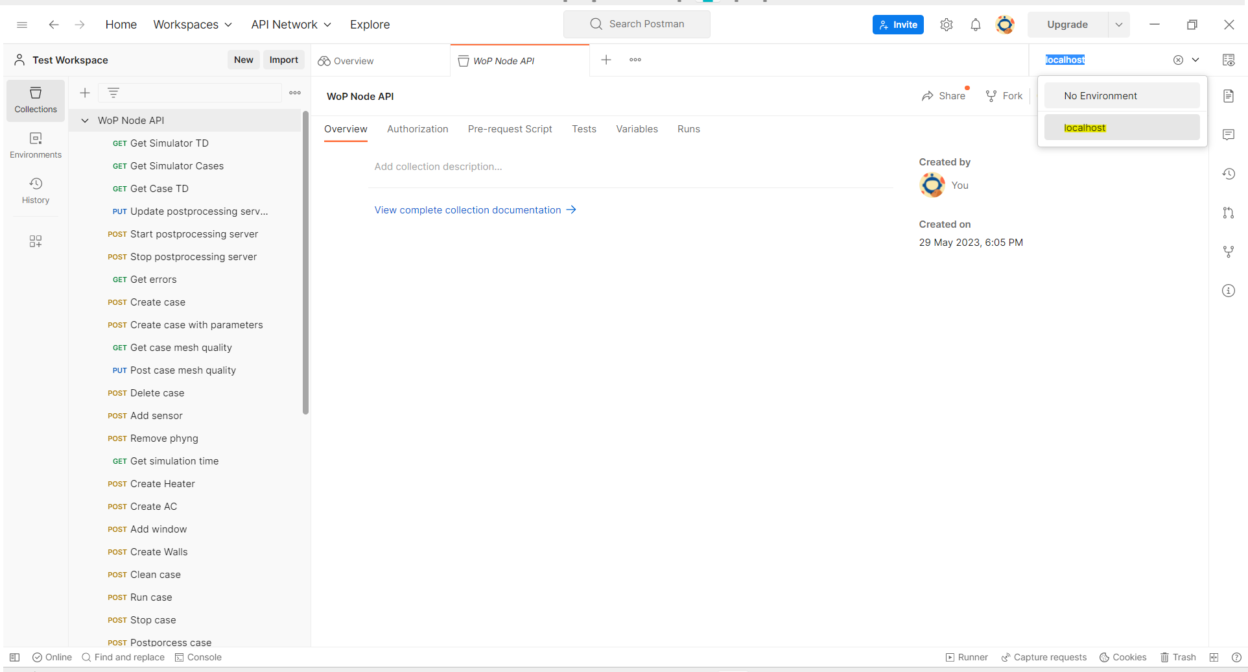Click the Add collection description field

tap(631, 167)
